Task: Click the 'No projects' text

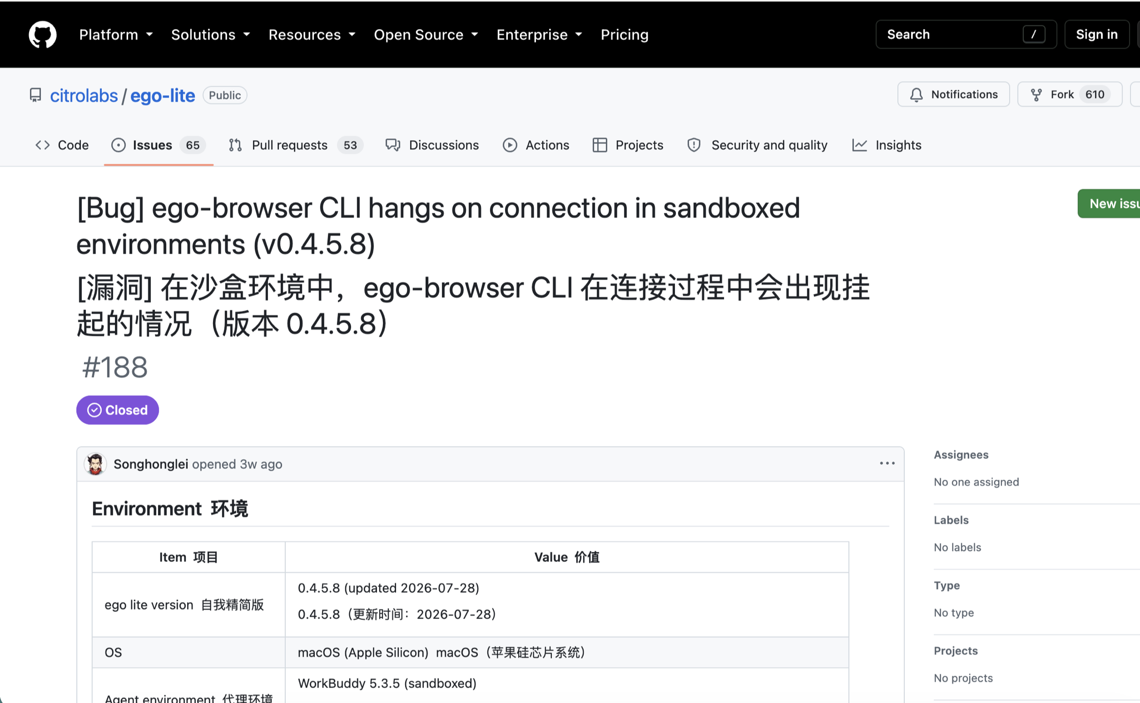Action: 964,678
